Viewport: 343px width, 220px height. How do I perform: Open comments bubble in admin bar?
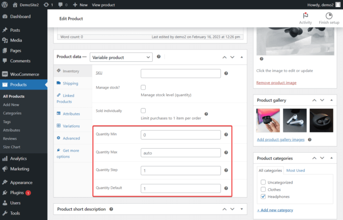coord(63,5)
